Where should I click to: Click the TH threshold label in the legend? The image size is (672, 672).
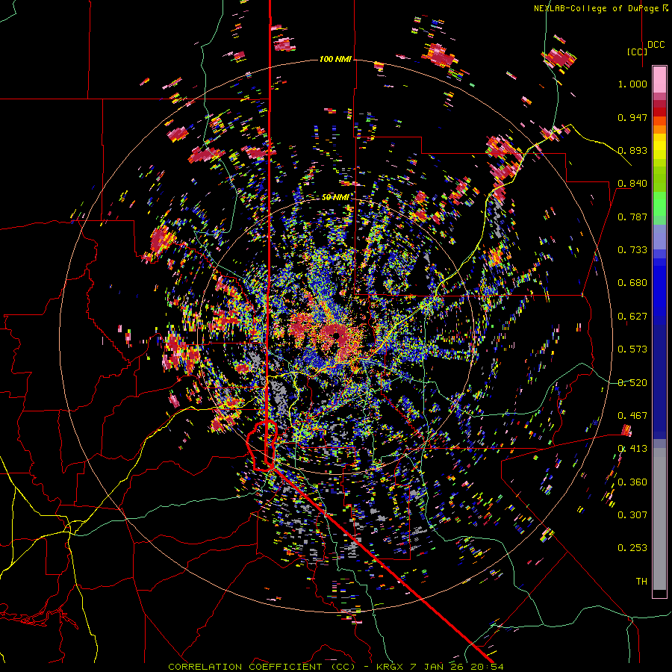pyautogui.click(x=641, y=582)
